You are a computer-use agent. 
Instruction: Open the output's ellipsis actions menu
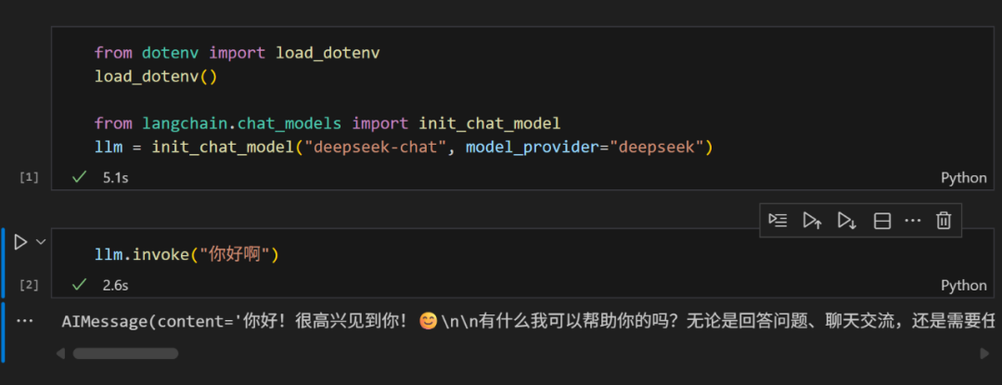[25, 321]
